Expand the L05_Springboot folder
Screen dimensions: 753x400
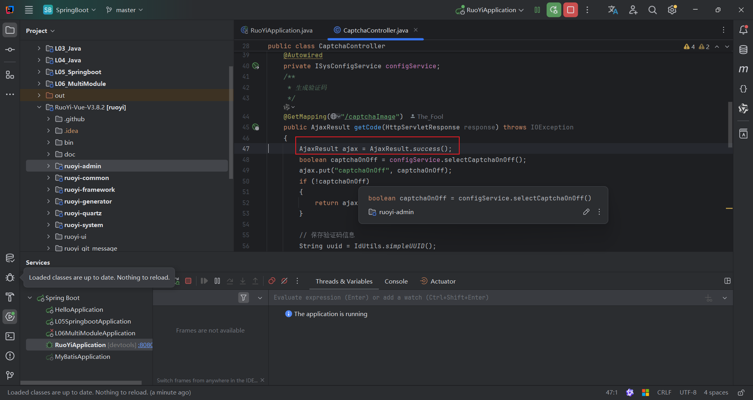(x=39, y=72)
